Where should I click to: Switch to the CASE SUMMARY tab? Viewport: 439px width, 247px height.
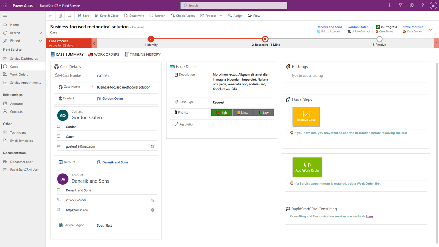coord(67,54)
